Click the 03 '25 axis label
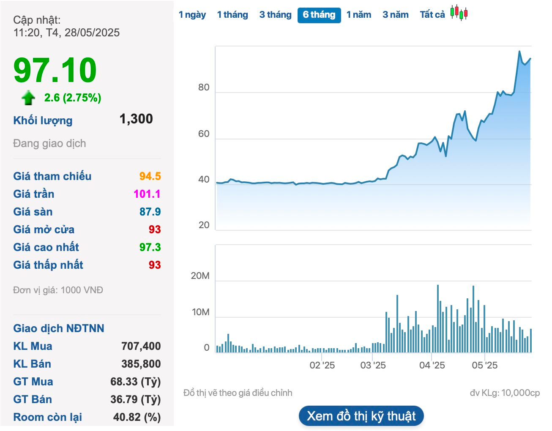 click(373, 365)
